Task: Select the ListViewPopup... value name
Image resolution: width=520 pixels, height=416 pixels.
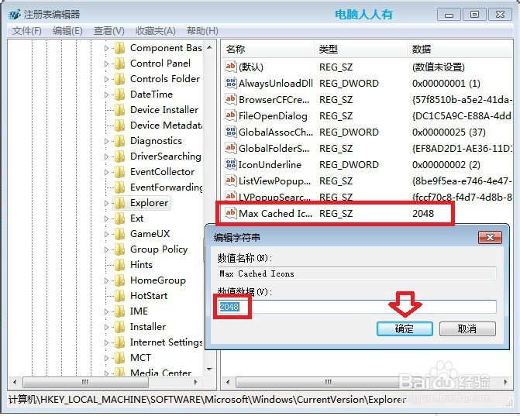Action: pyautogui.click(x=274, y=181)
